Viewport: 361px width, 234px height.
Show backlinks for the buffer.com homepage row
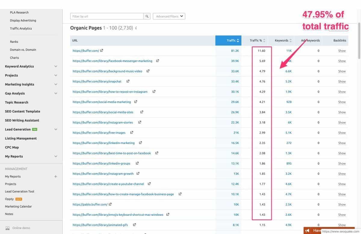click(x=342, y=51)
